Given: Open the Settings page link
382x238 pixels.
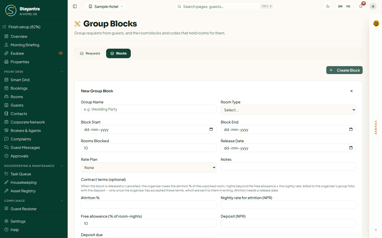Looking at the screenshot, I should 34,221.
